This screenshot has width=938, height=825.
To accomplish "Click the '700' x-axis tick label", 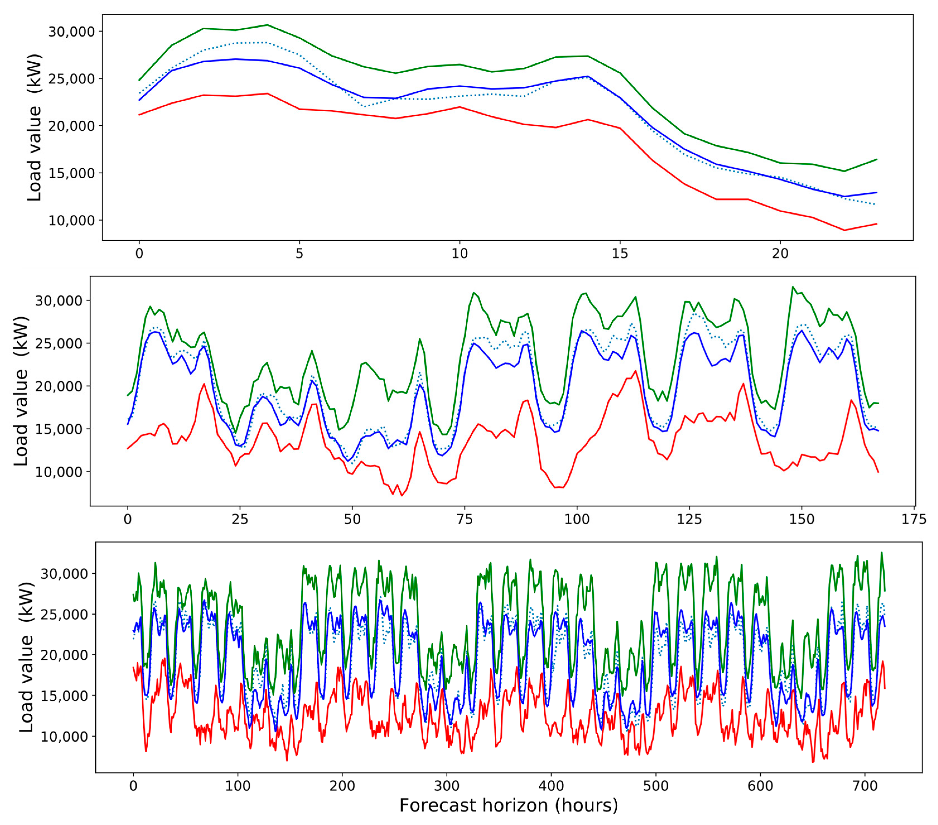I will click(x=865, y=786).
